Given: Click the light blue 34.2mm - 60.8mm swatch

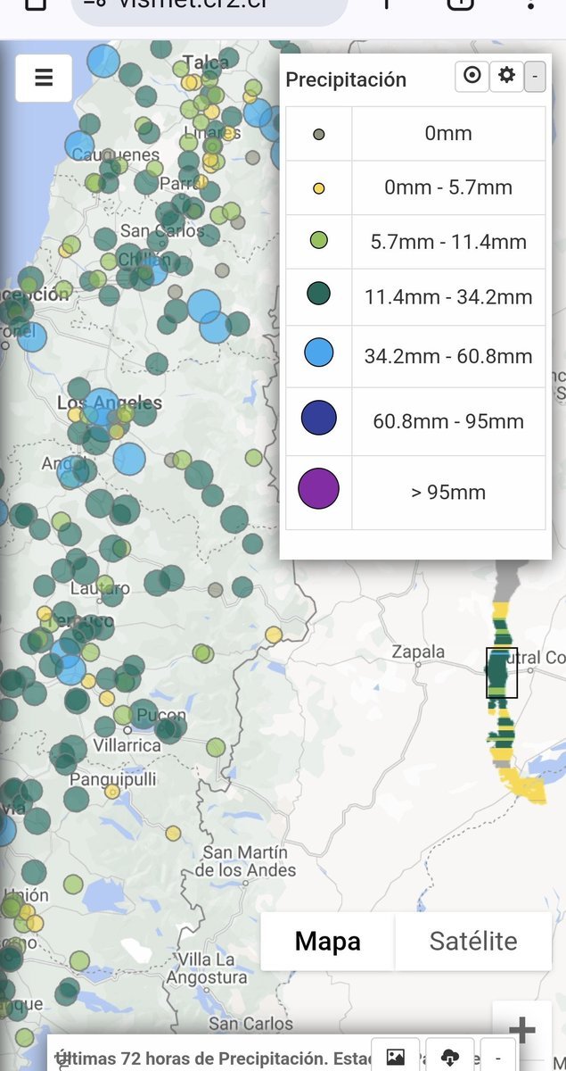Looking at the screenshot, I should click(x=319, y=353).
